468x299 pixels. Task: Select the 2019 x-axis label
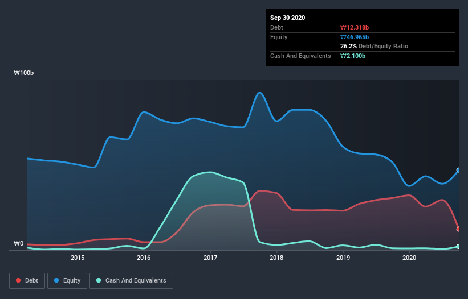click(343, 258)
